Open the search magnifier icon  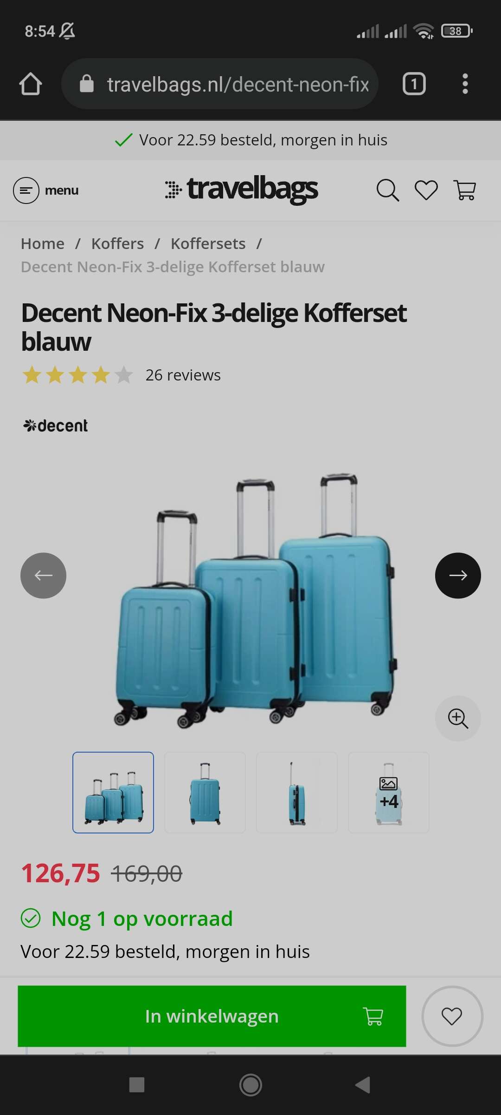click(x=387, y=190)
